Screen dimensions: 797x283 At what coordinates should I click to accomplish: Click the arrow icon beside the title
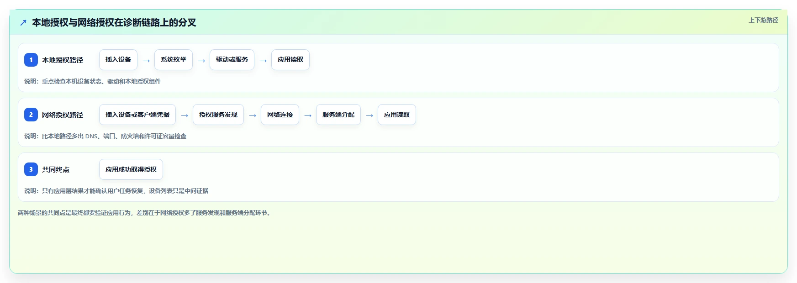[23, 22]
